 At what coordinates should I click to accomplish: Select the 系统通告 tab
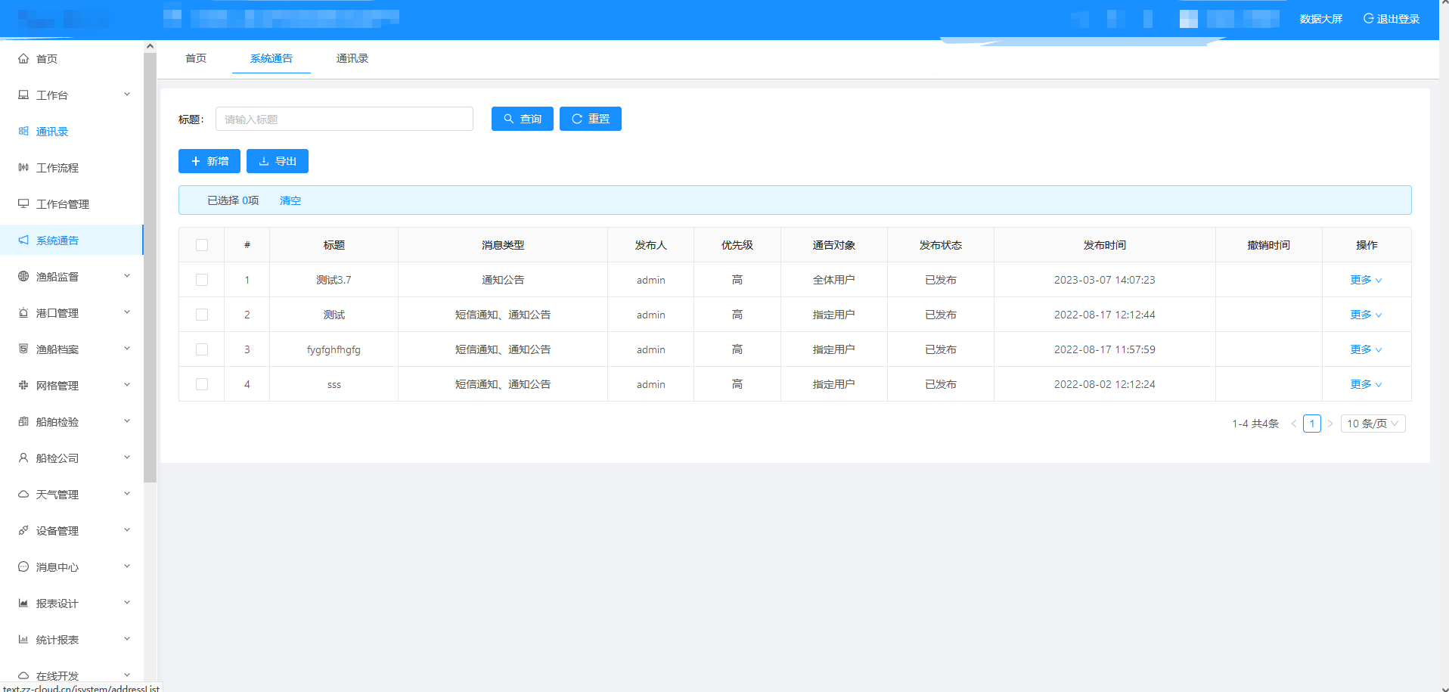(x=271, y=58)
